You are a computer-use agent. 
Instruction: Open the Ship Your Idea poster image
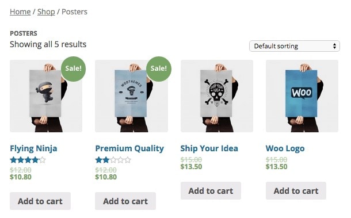click(x=217, y=96)
